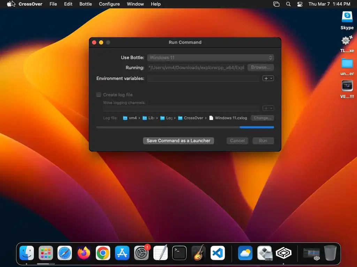Open the minimized window thumbnail in Dock
Image resolution: width=357 pixels, height=267 pixels.
pyautogui.click(x=311, y=253)
